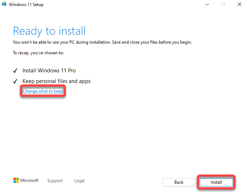Click the Microsoft logo
Viewport: 247px width, 194px height.
pyautogui.click(x=26, y=180)
